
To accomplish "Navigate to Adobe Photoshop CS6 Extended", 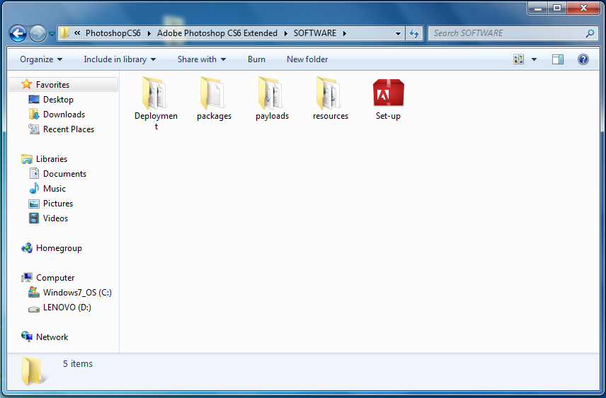I will tap(217, 33).
